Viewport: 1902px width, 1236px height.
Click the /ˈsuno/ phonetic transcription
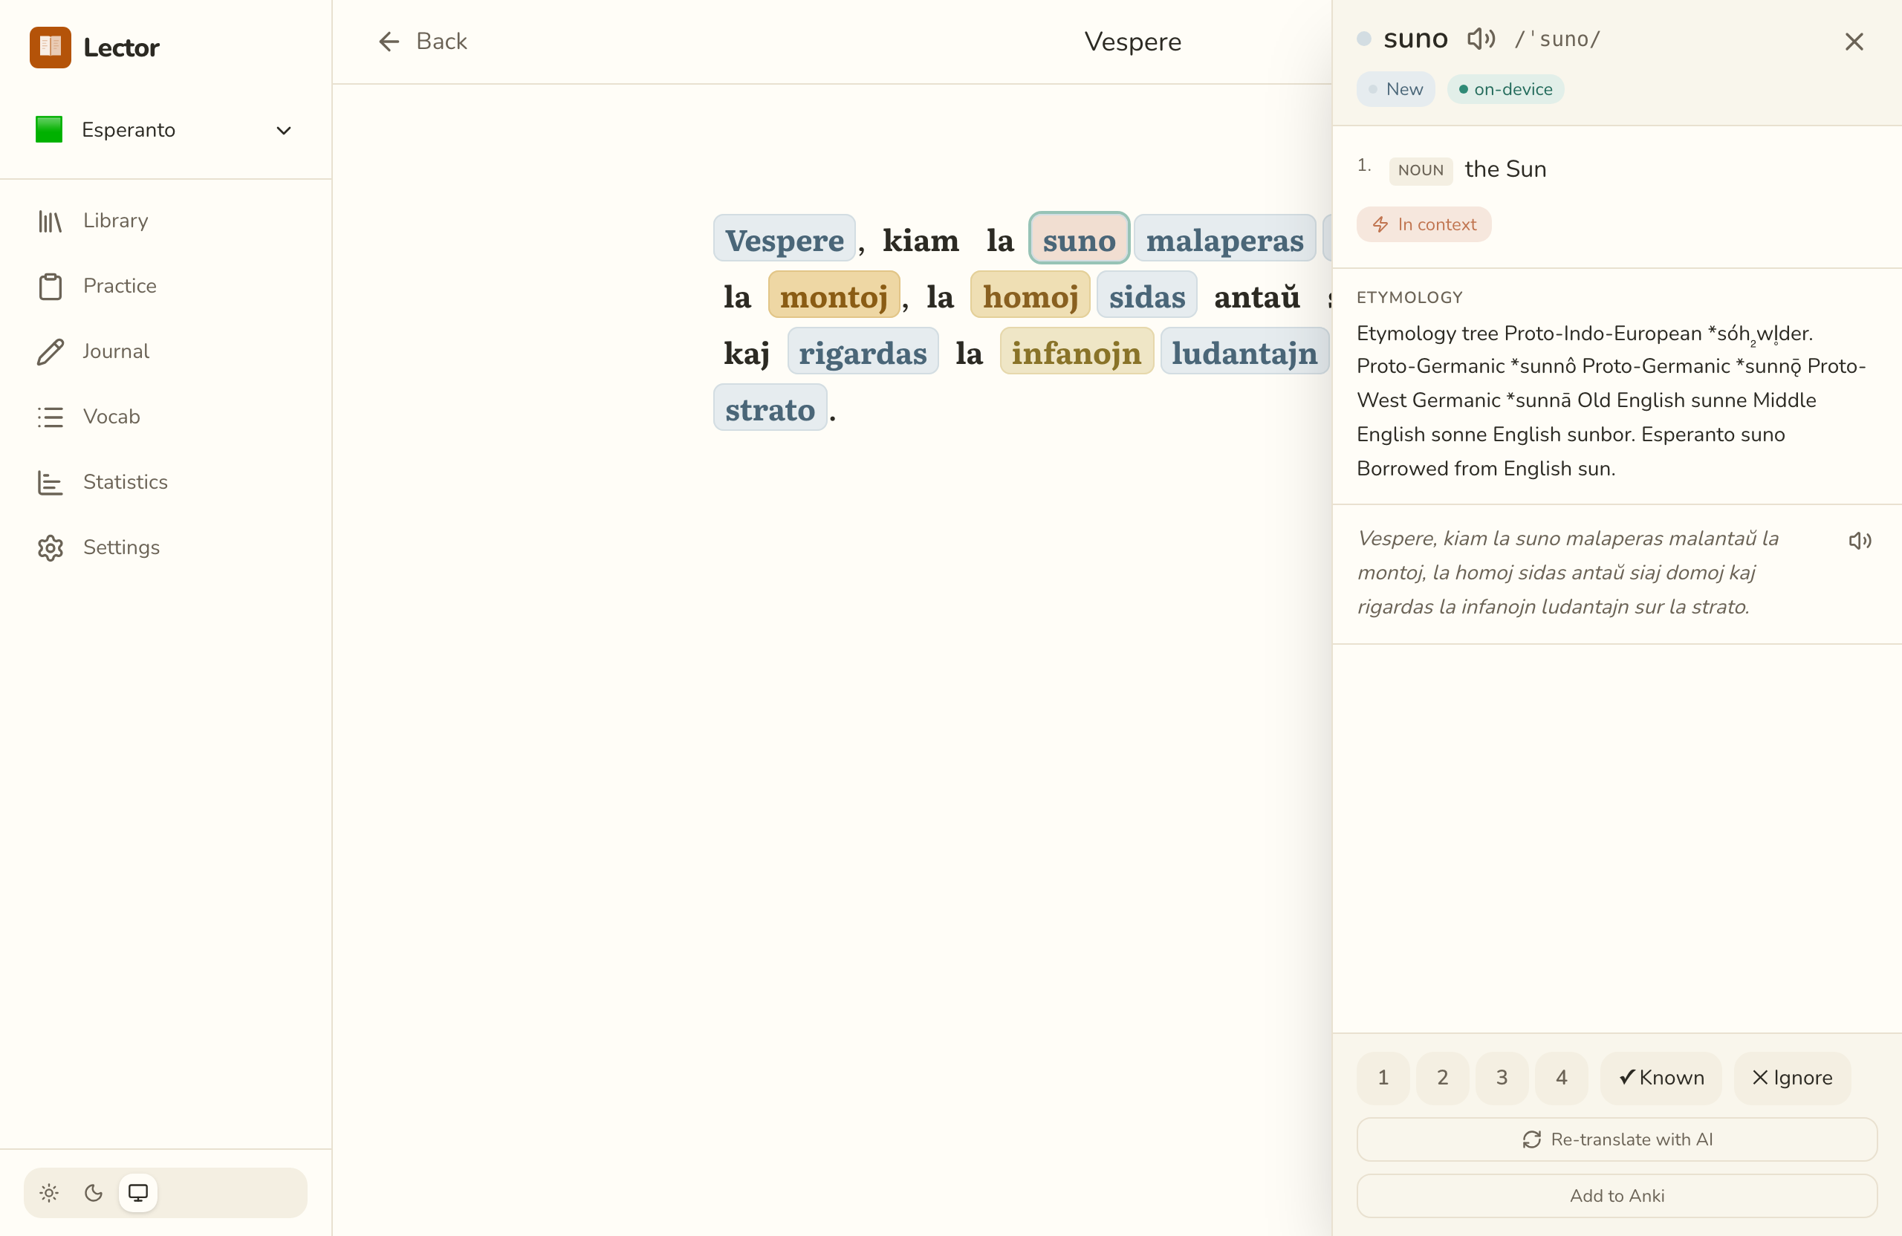[x=1557, y=39]
